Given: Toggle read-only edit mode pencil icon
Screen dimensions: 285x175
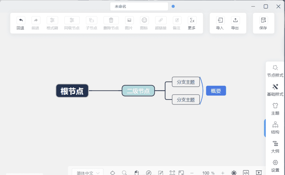Looking at the screenshot, I should point(161,173).
